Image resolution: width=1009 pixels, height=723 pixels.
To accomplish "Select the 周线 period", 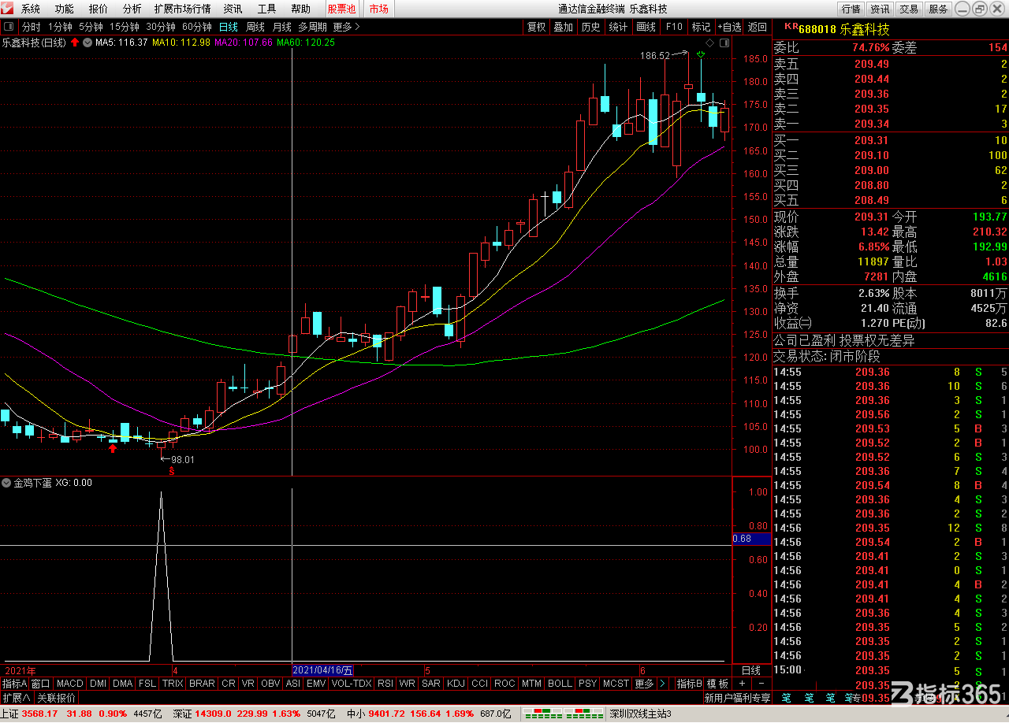I will (255, 27).
